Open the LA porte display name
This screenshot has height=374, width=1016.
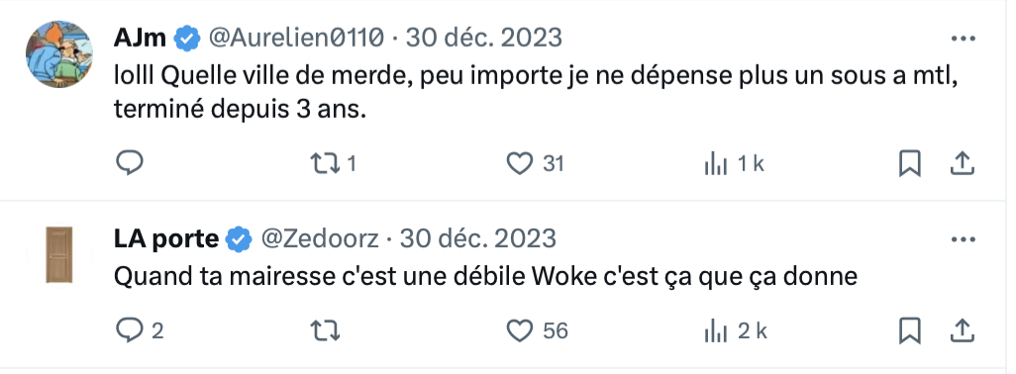click(166, 239)
